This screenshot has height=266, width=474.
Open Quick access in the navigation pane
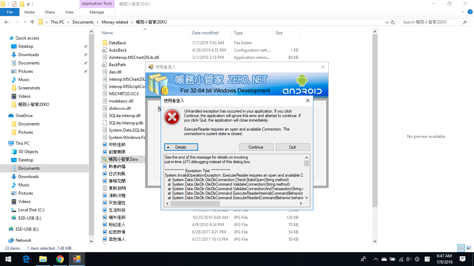pyautogui.click(x=27, y=38)
